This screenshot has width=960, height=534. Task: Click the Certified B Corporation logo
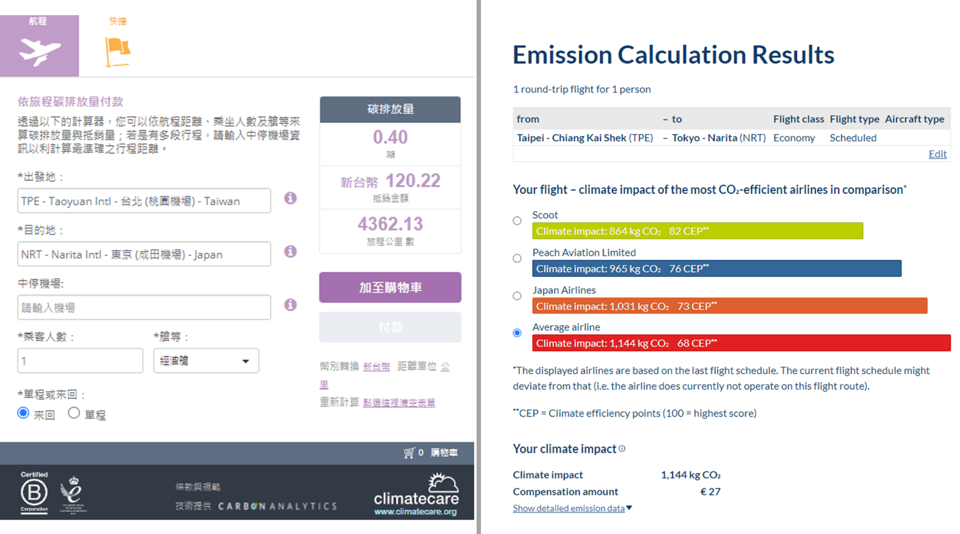pos(34,492)
